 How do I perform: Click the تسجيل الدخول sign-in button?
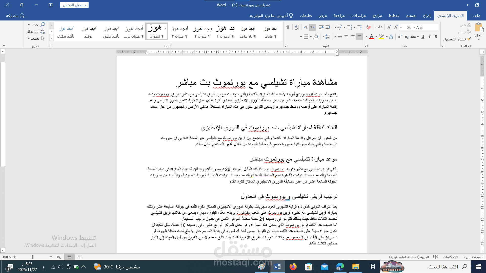coord(74,5)
